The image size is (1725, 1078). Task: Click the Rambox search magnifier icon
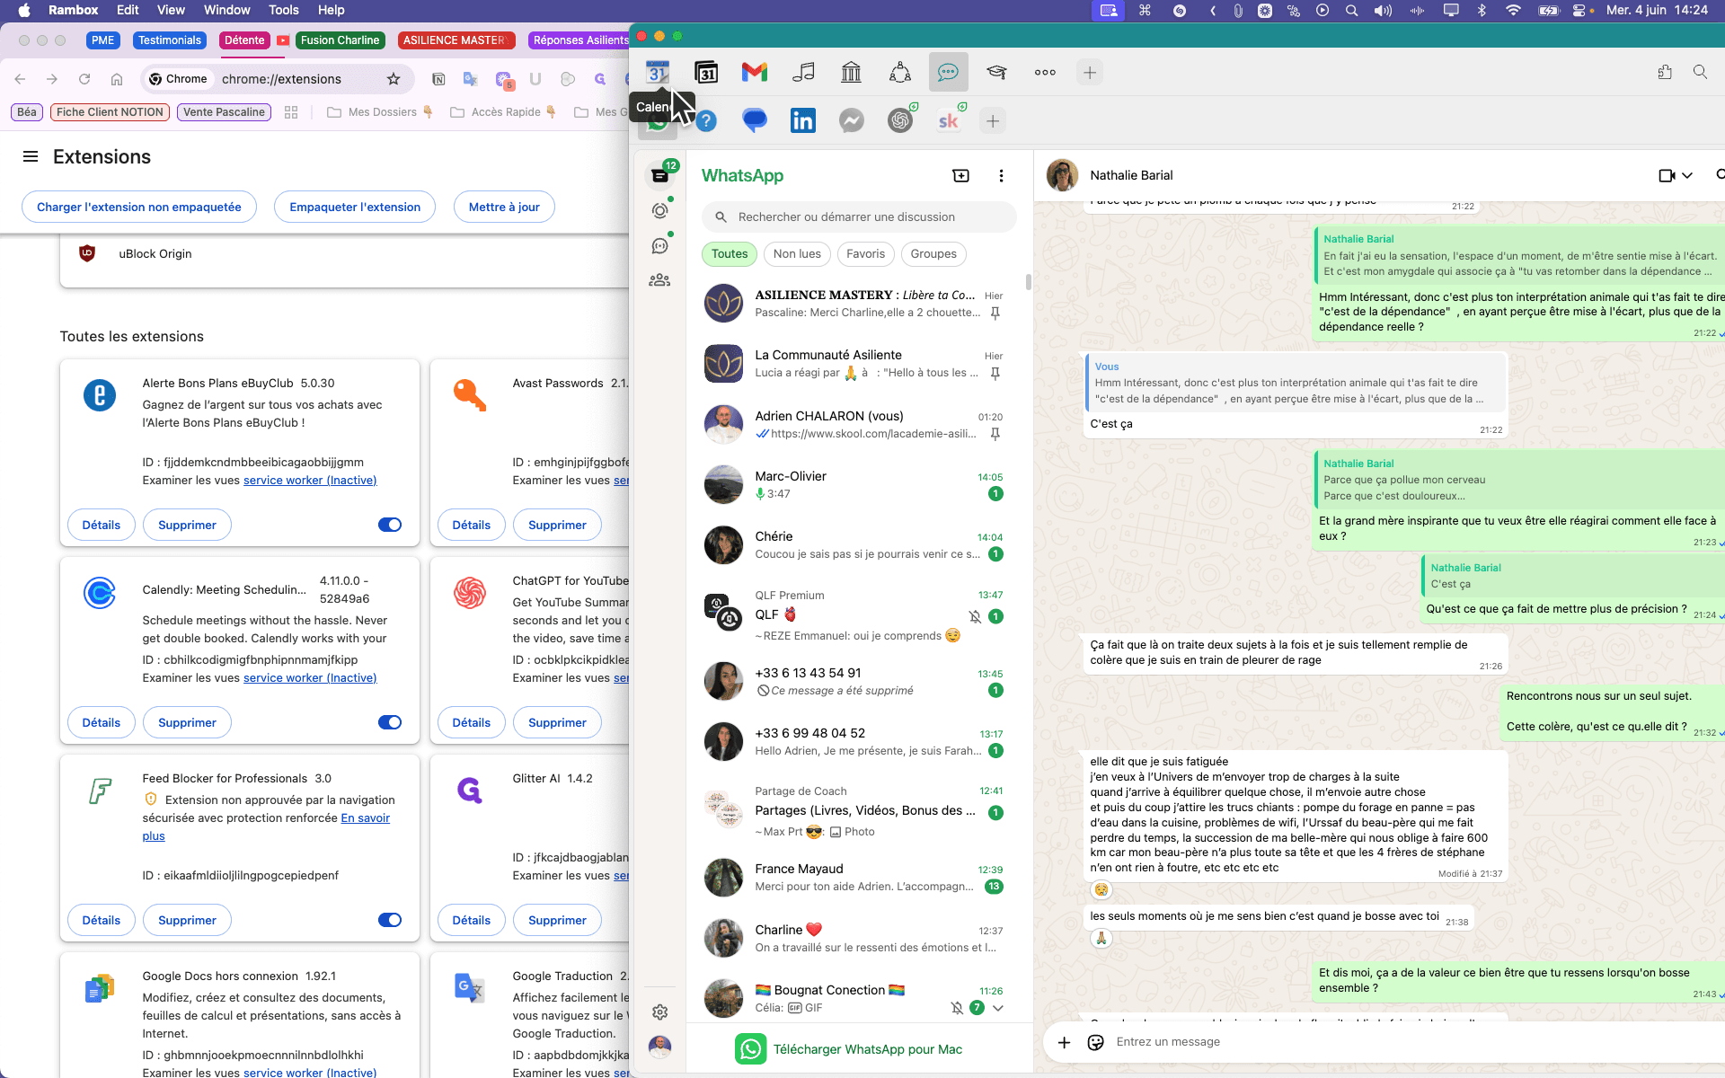(x=1700, y=72)
